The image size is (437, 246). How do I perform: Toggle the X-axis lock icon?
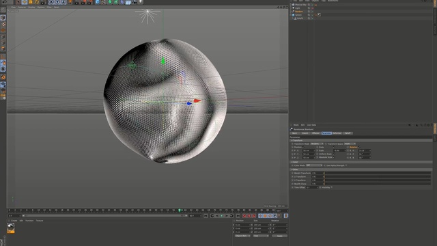pos(51,2)
